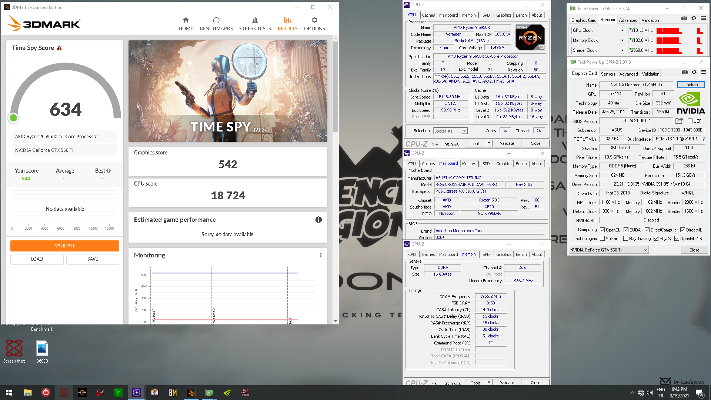711x400 pixels.
Task: Expand the Shader Clock sensor dropdown
Action: 622,50
